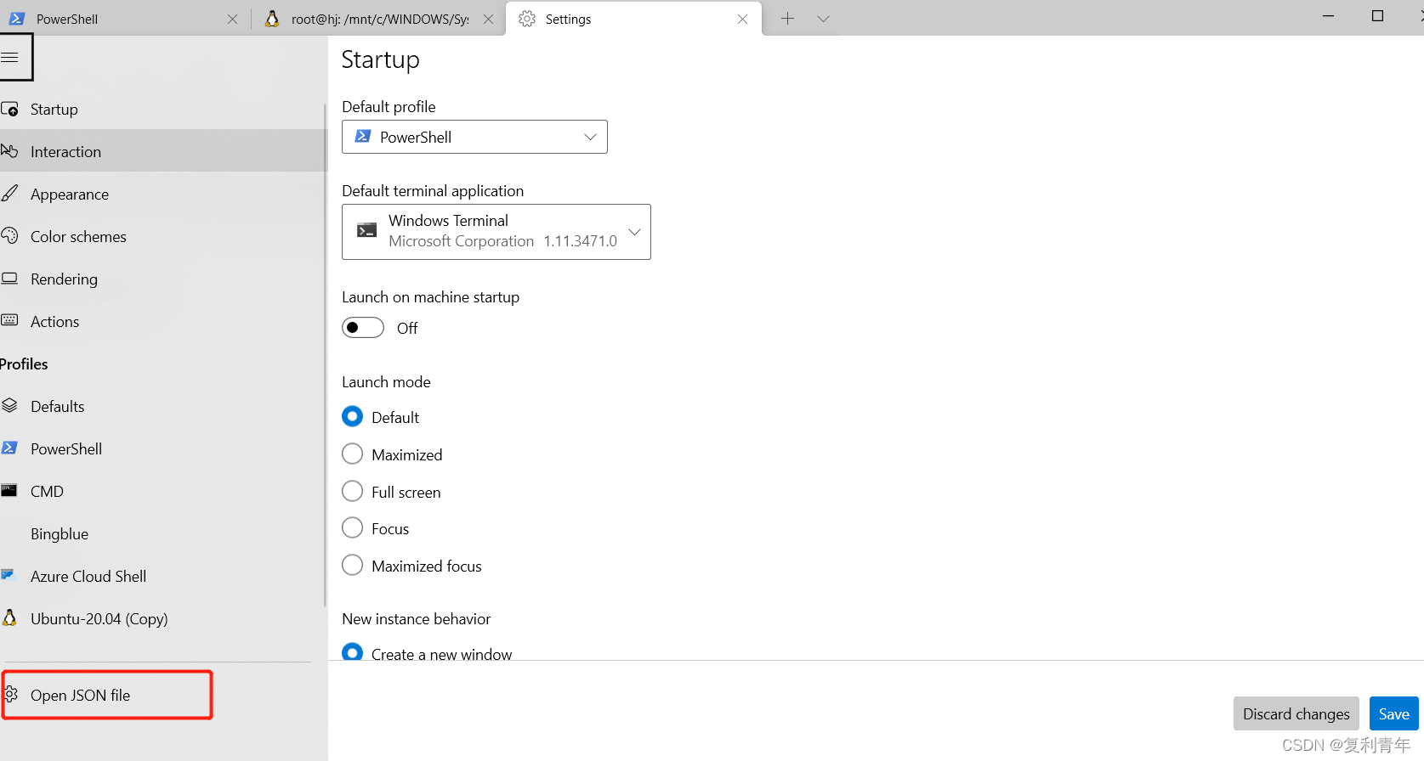Toggle Launch on machine startup switch
Viewport: 1424px width, 761px height.
tap(363, 328)
